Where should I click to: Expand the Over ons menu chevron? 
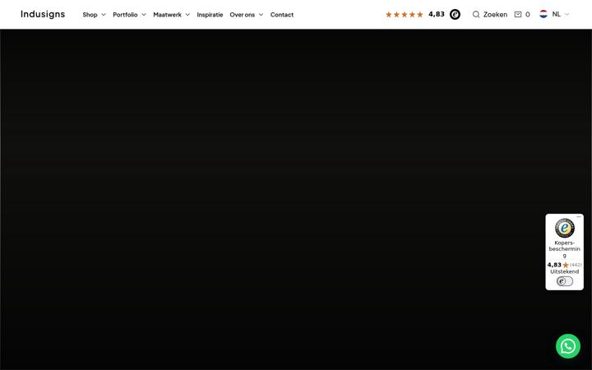[x=261, y=15]
